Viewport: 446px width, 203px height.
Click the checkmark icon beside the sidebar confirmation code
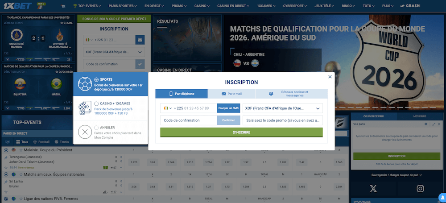[140, 64]
